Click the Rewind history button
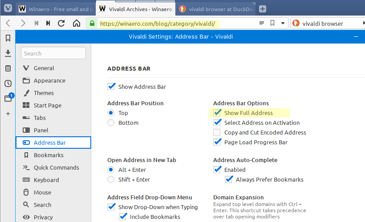365x222 pixels. pos(36,23)
